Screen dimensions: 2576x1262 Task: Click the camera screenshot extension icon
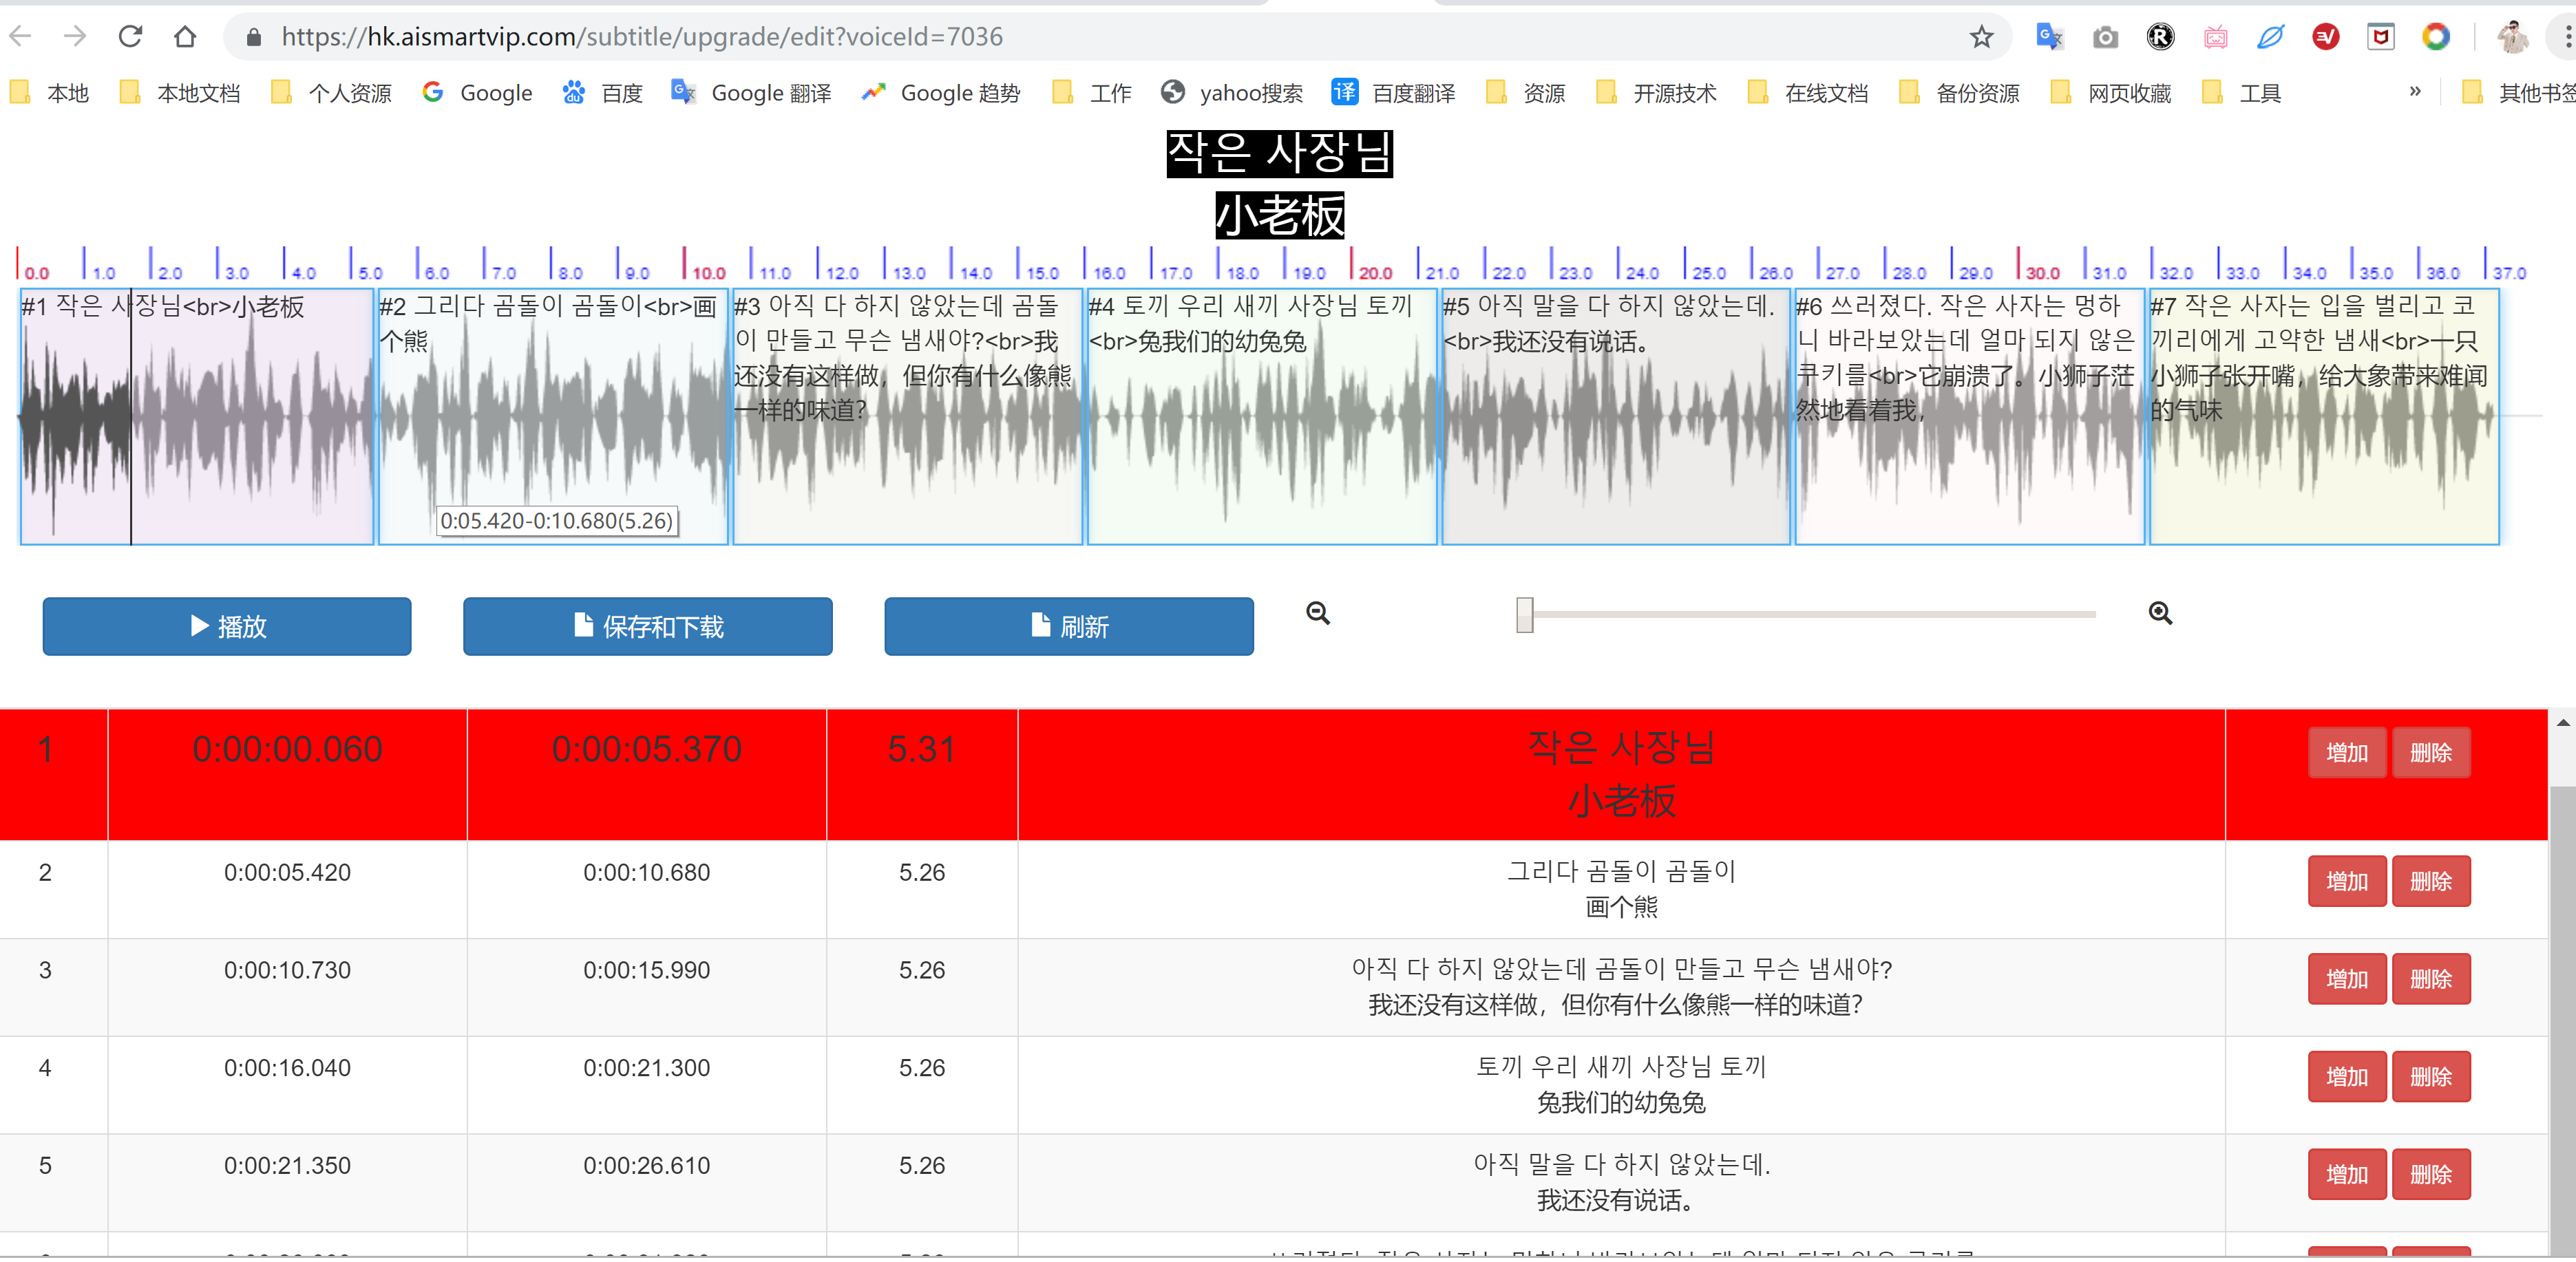[2105, 37]
